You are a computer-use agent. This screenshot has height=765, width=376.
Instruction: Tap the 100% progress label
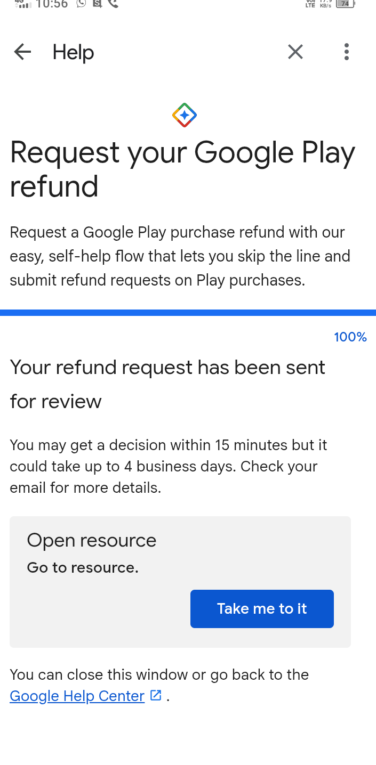point(350,337)
